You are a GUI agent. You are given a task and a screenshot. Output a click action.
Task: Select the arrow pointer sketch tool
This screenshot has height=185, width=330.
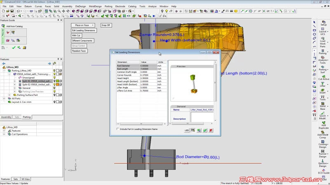314,22
